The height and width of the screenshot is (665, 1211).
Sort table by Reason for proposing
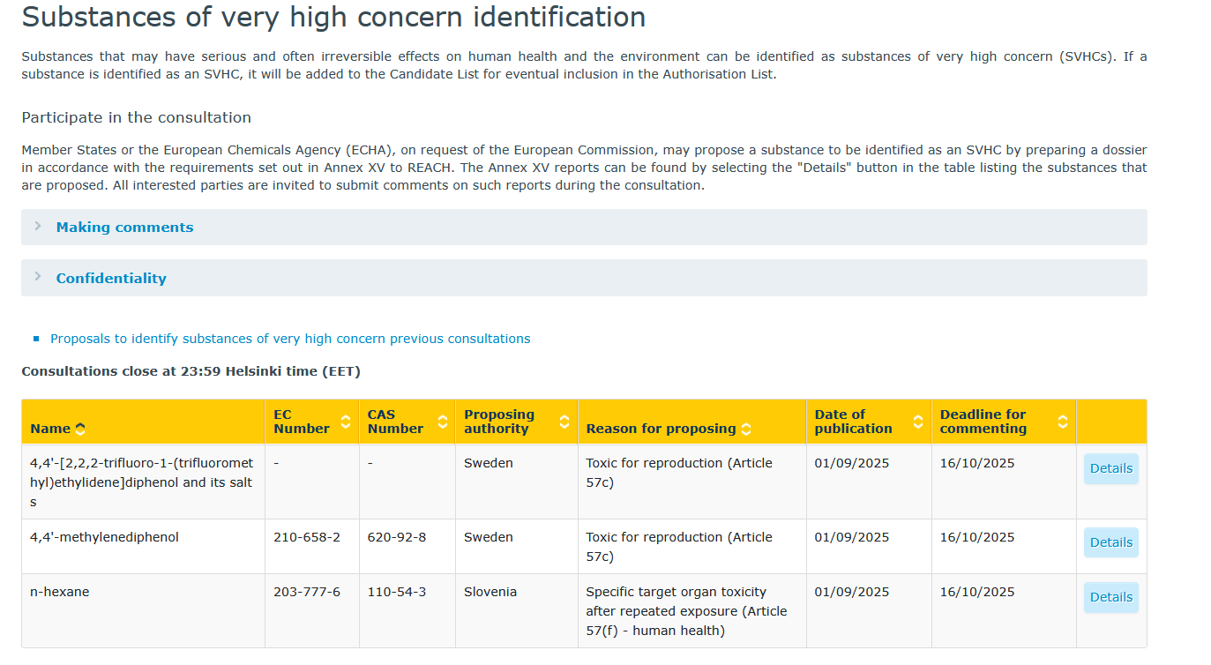746,429
